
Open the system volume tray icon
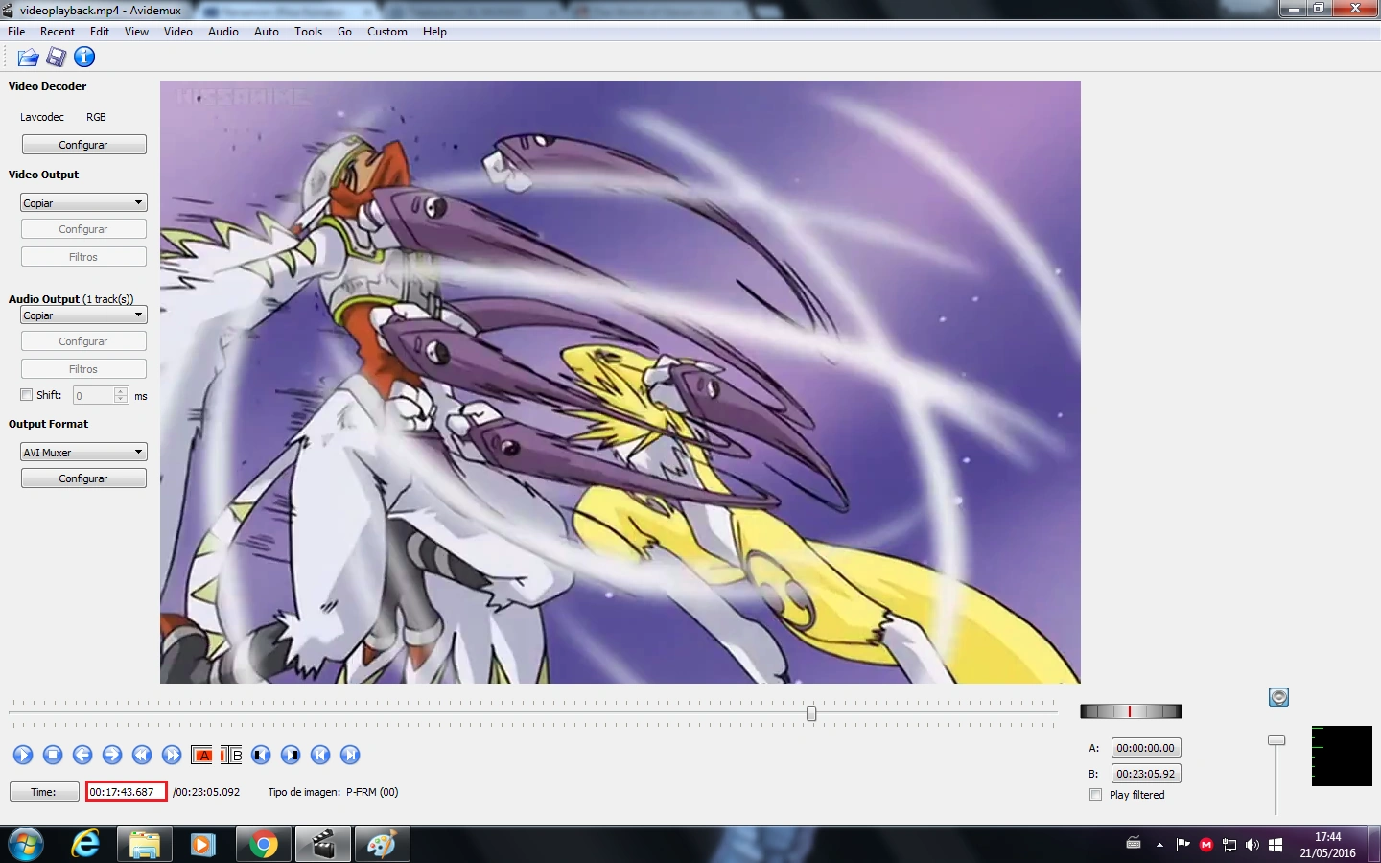coord(1252,845)
